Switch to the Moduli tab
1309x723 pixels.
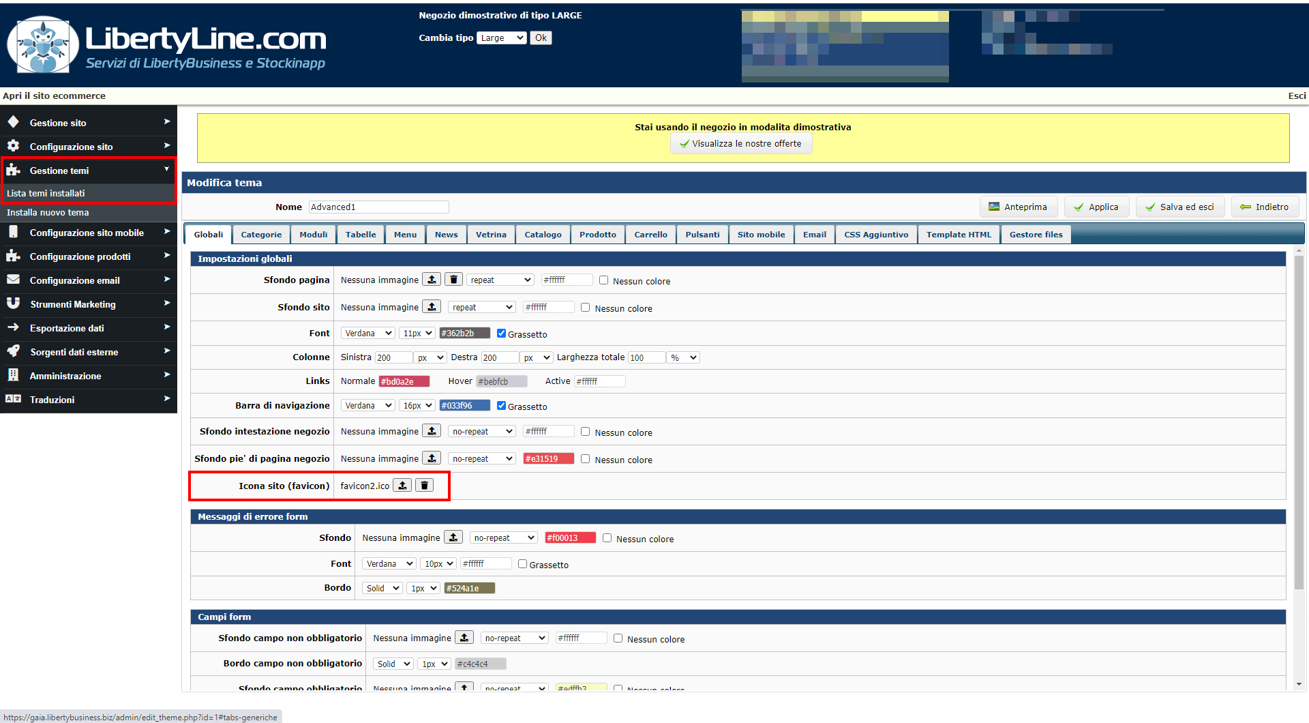(x=314, y=235)
